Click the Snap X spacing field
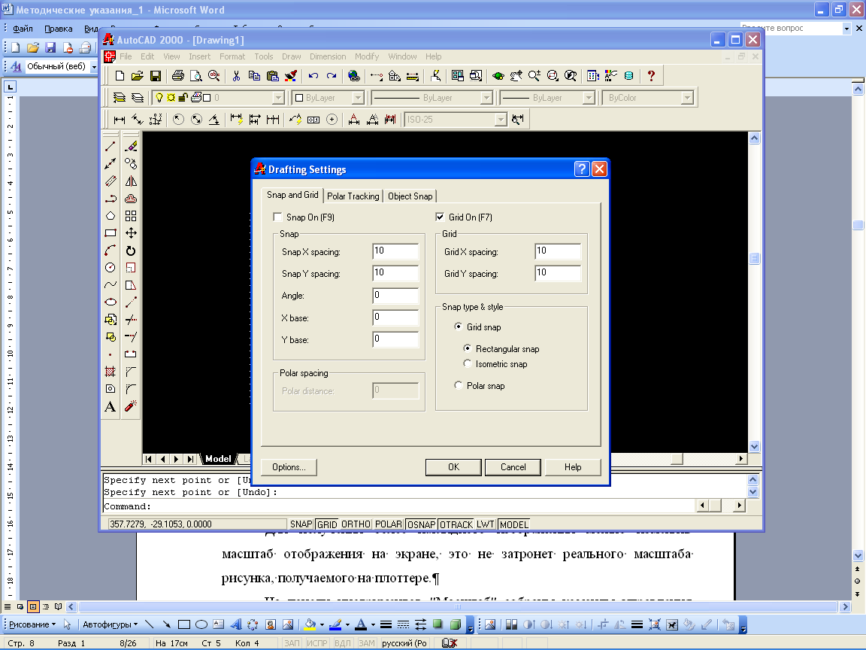Image resolution: width=866 pixels, height=650 pixels. (x=395, y=251)
